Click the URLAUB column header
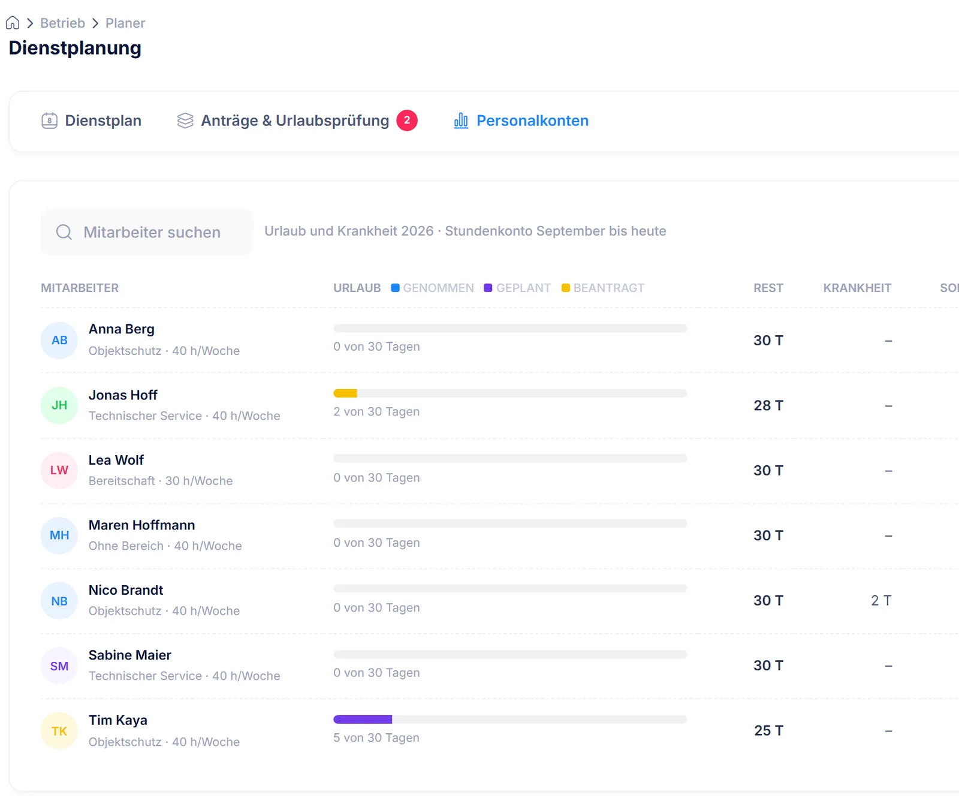Screen dimensions: 959x810 pos(357,288)
